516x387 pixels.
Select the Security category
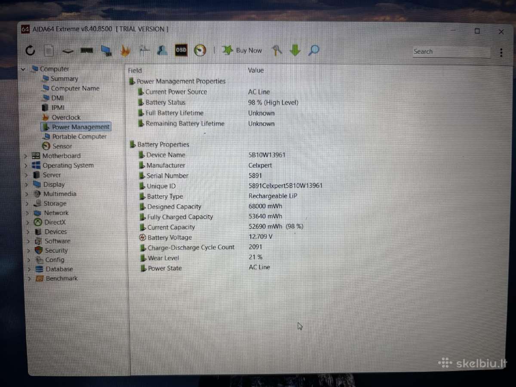pyautogui.click(x=51, y=250)
